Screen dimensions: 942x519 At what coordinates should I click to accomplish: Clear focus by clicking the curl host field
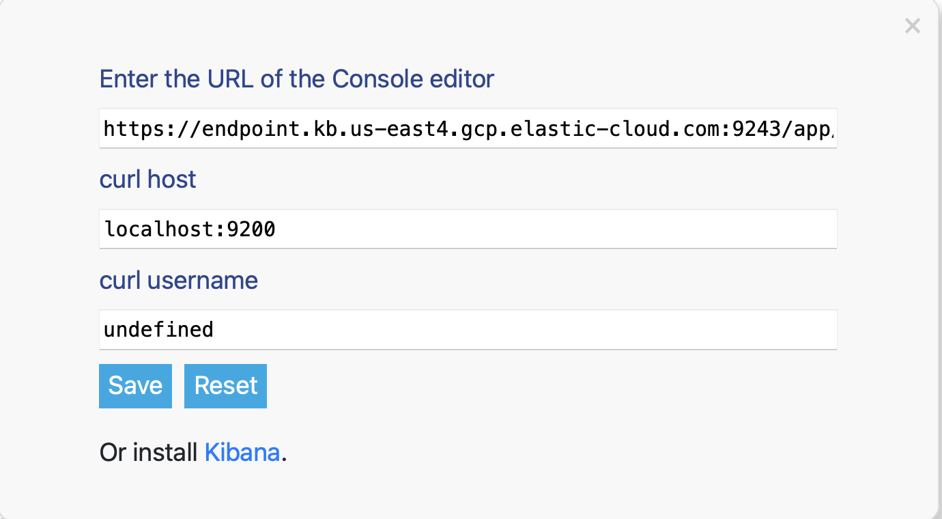click(468, 229)
